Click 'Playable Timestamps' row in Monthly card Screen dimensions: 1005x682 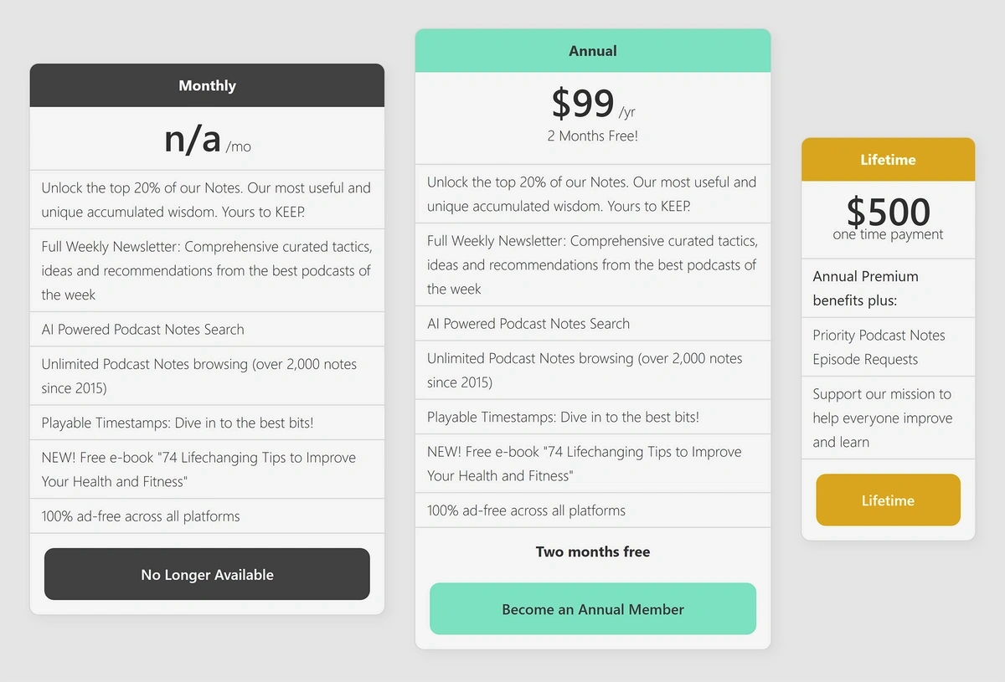pos(207,423)
